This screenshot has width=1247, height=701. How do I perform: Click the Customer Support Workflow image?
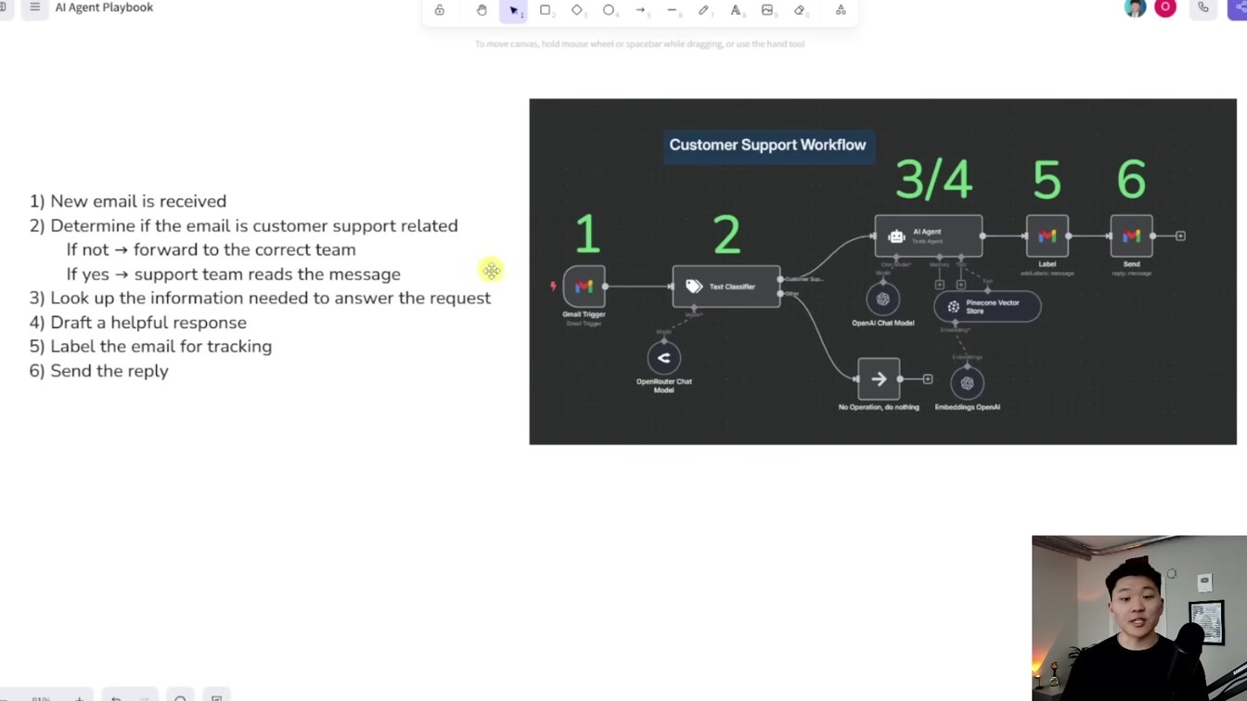882,272
